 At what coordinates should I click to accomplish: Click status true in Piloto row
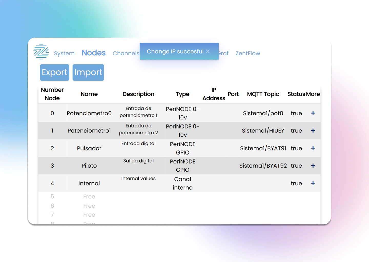[x=296, y=166]
